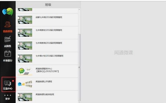
Task: Click the app logo in the sidebar
Action: (8, 12)
